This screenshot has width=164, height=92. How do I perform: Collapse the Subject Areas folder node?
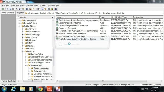point(26,65)
